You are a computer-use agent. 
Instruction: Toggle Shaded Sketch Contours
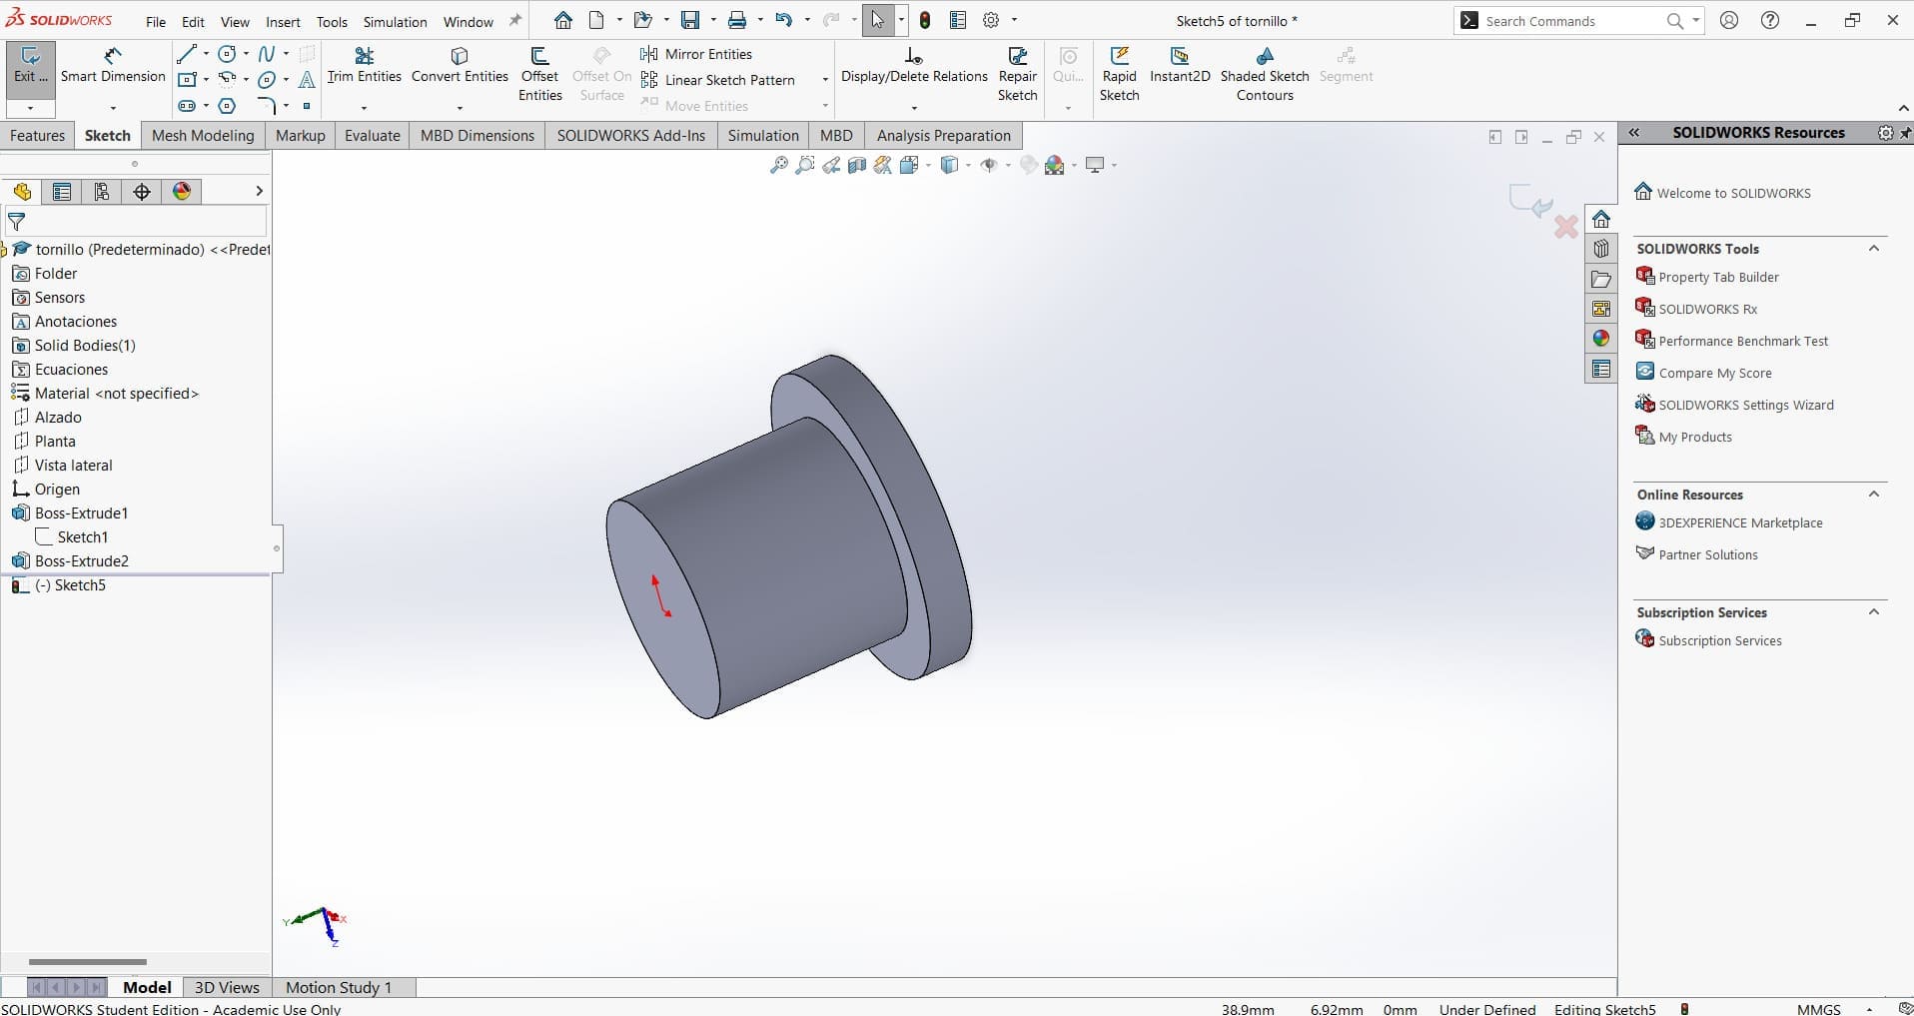pos(1265,74)
